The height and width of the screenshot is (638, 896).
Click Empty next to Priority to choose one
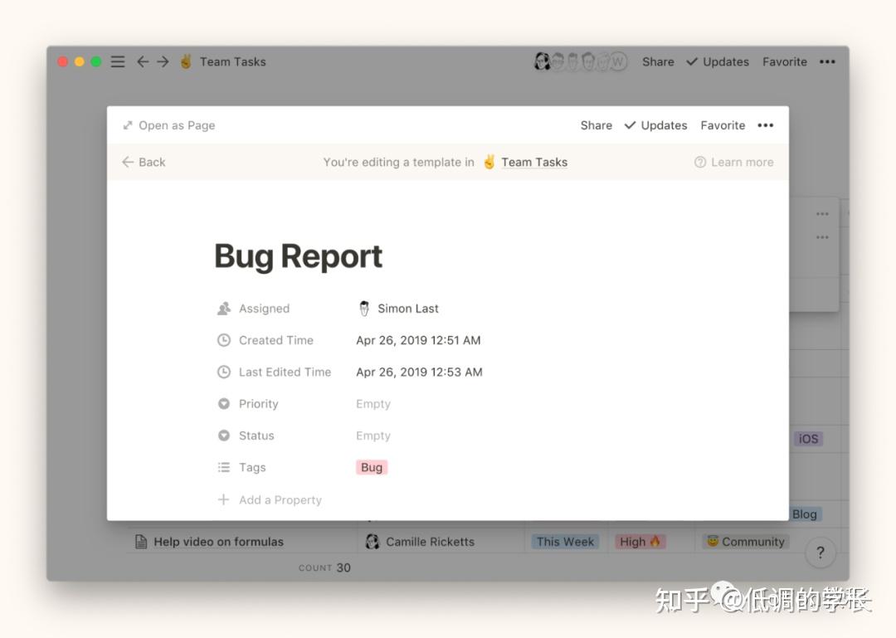tap(373, 404)
